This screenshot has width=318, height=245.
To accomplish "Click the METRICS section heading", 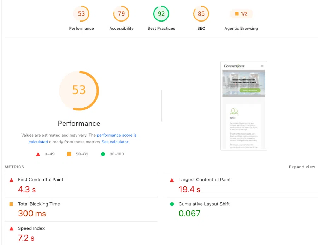I will [14, 167].
